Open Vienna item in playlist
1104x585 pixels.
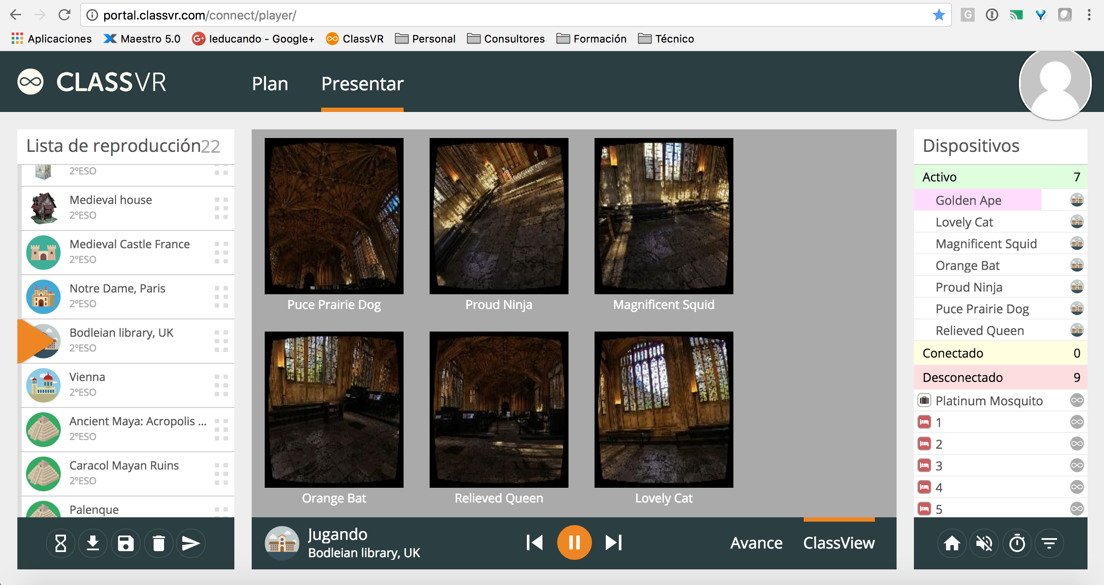(126, 385)
